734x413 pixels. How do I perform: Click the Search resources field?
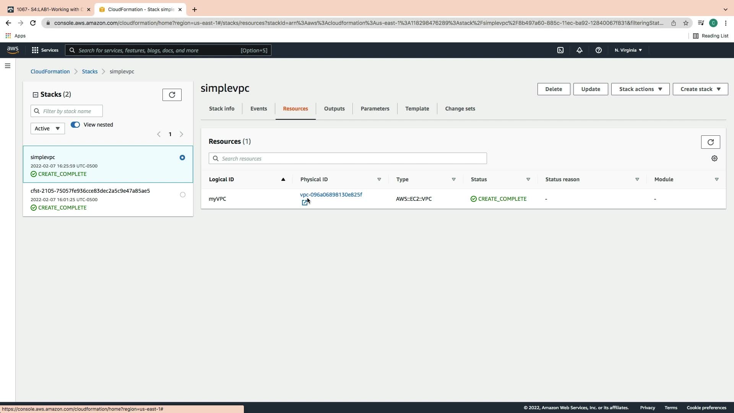coord(348,158)
